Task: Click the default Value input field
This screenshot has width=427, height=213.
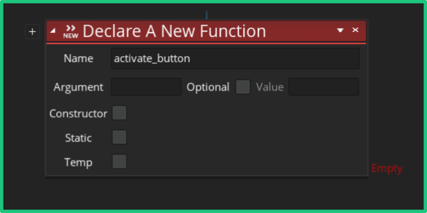Action: [x=324, y=87]
